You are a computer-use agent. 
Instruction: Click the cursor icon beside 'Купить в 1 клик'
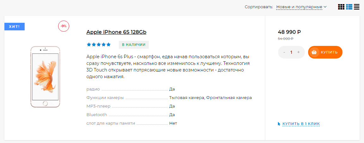[x=279, y=124]
